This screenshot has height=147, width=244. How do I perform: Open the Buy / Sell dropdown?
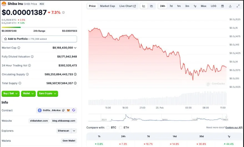point(11,94)
